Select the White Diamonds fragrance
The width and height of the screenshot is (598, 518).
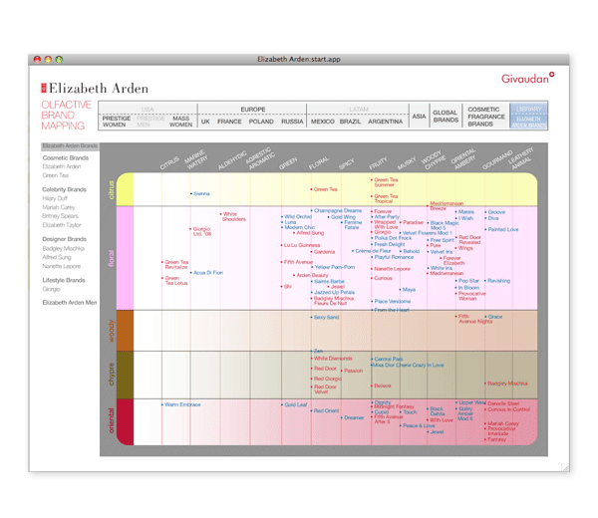[332, 359]
